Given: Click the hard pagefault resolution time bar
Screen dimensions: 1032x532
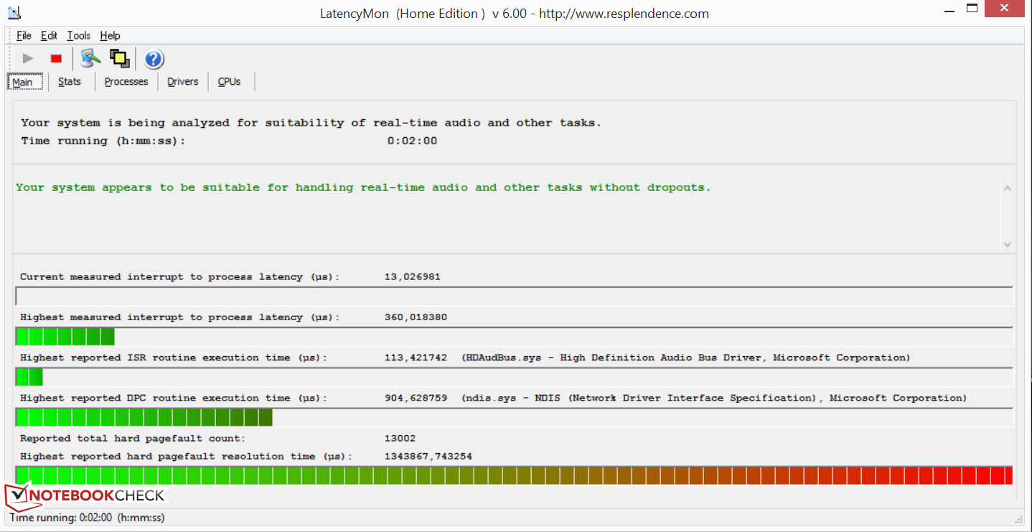Looking at the screenshot, I should (514, 475).
